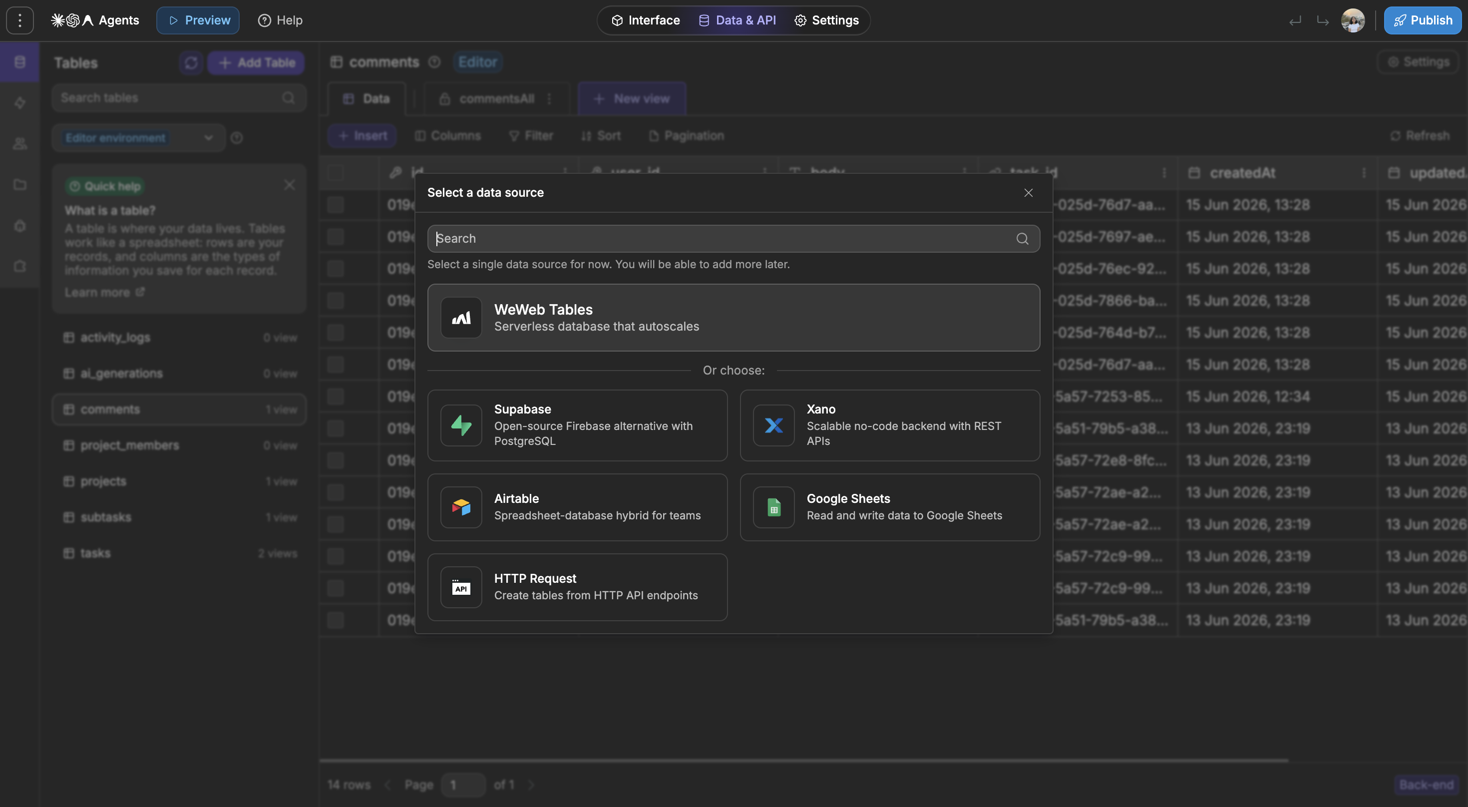
Task: Open the Learn more link in Quick help
Action: coord(104,292)
